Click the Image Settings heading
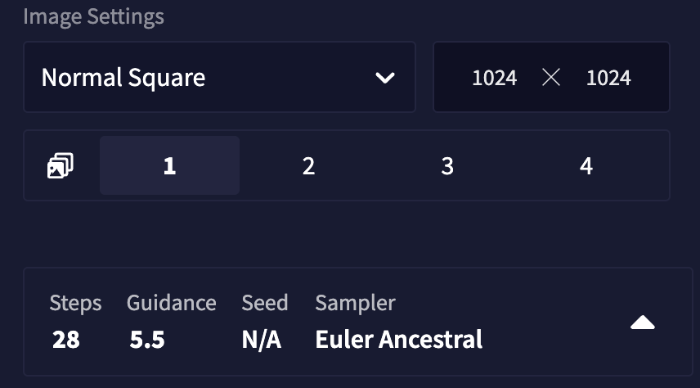700x388 pixels. pos(93,16)
